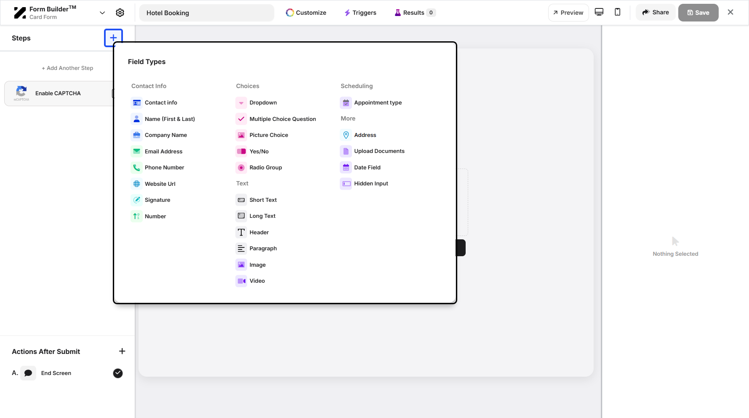
Task: Select Enable CAPTCHA step
Action: tap(59, 93)
